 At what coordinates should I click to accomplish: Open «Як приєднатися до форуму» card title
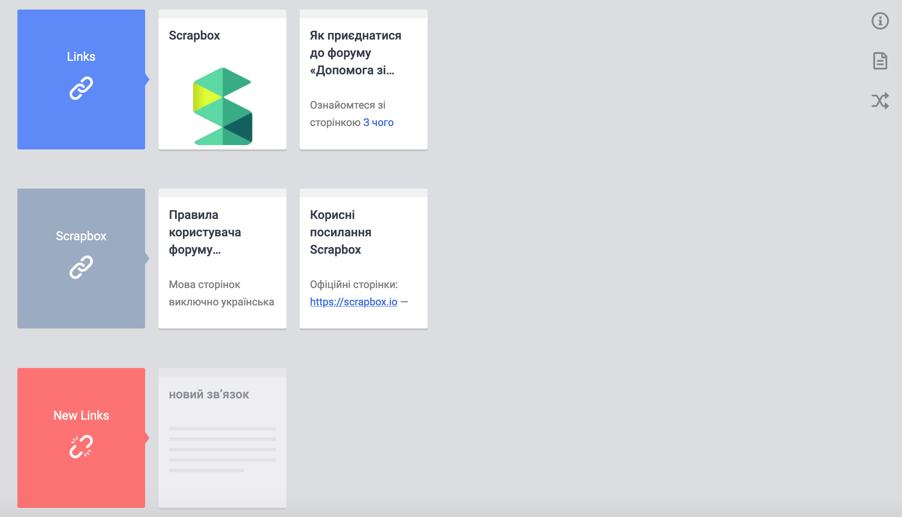pyautogui.click(x=355, y=53)
